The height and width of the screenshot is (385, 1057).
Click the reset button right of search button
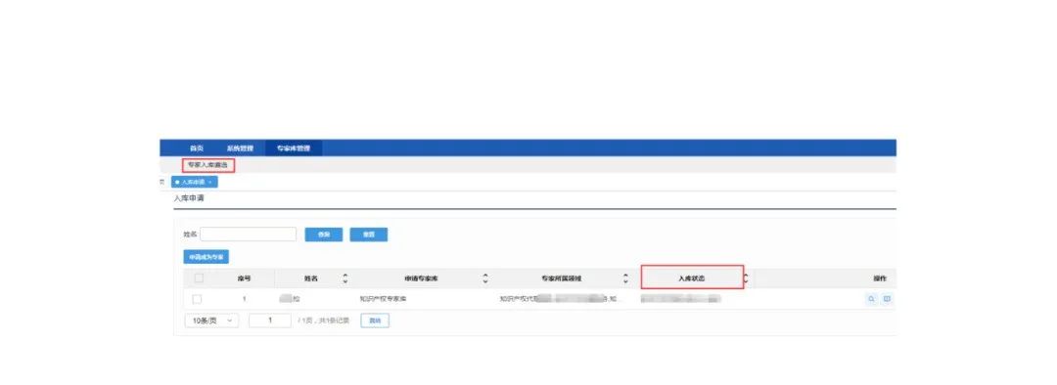pos(369,235)
